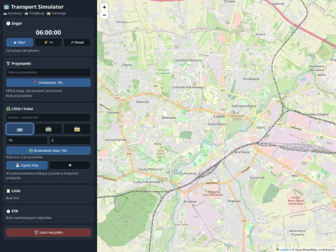Click the Felin map label

(x=295, y=175)
